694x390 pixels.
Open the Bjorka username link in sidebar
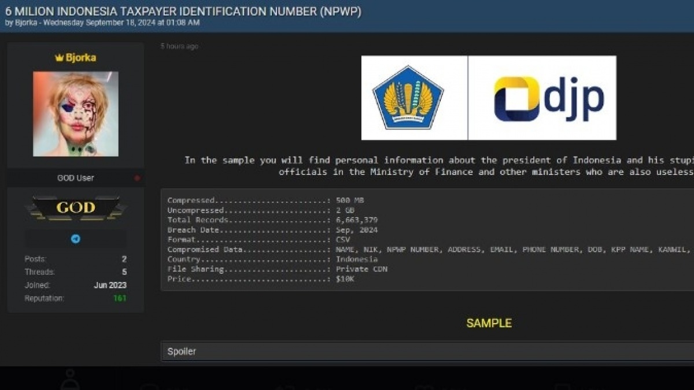pos(80,58)
